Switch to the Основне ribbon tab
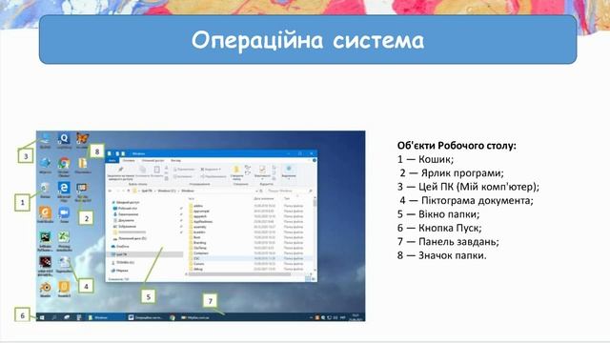This screenshot has width=610, height=343. (x=129, y=160)
